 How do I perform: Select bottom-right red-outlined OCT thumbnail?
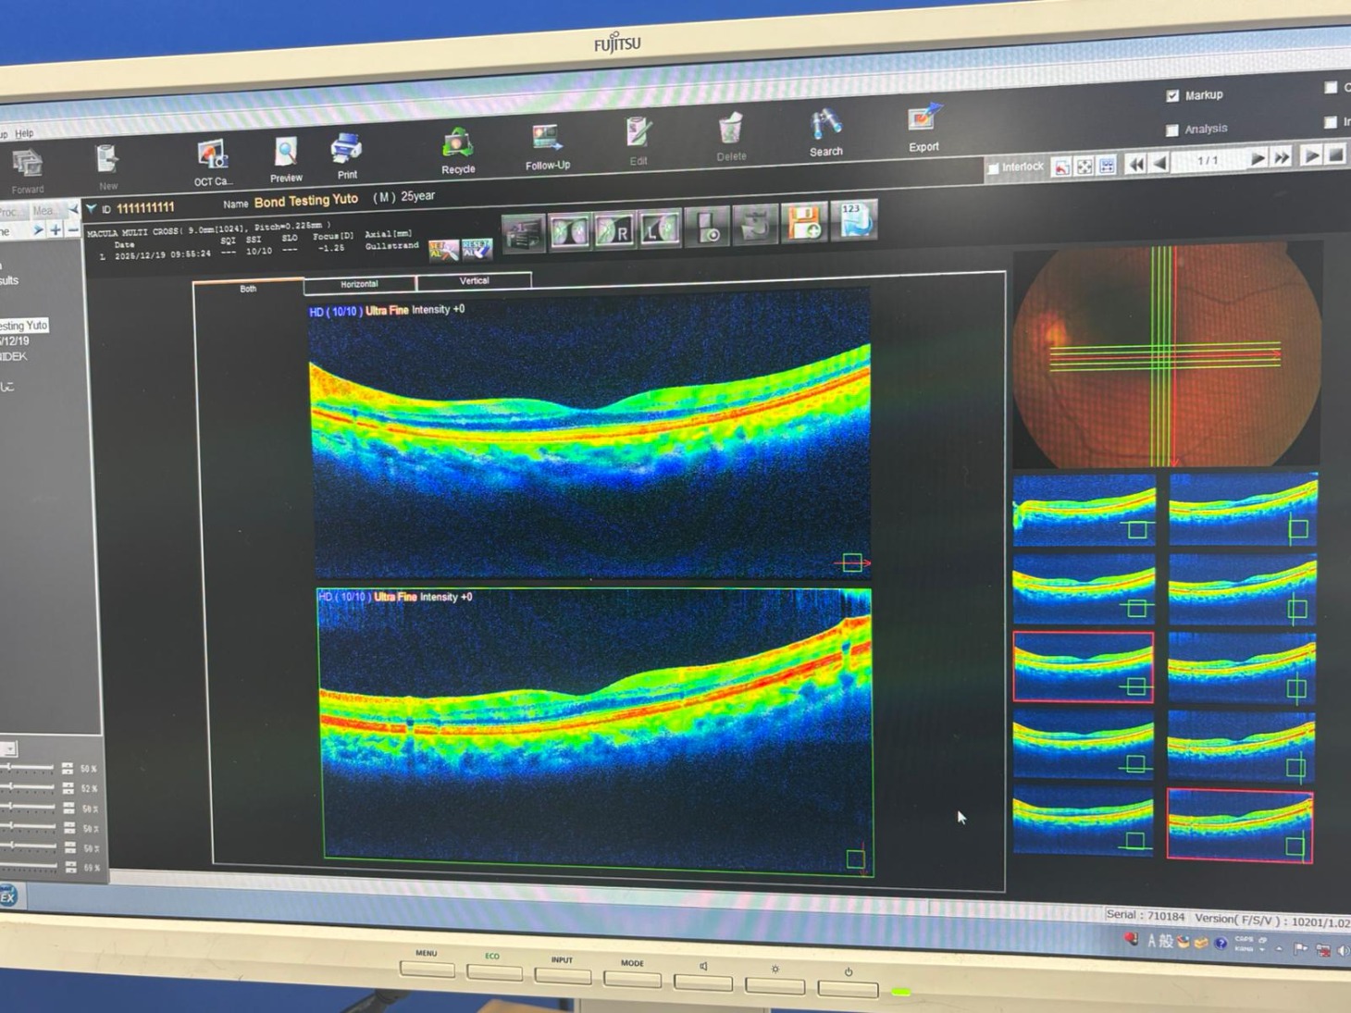(x=1239, y=825)
